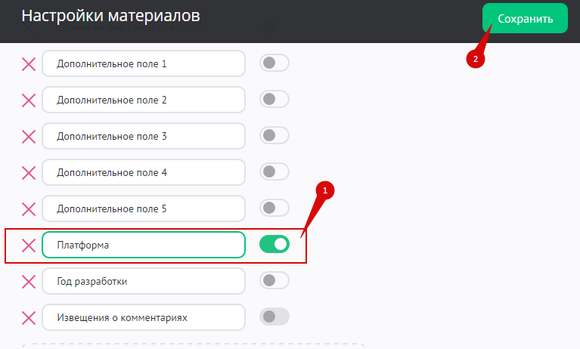580x349 pixels.
Task: Click the Извещения о комментариях input
Action: pos(144,317)
